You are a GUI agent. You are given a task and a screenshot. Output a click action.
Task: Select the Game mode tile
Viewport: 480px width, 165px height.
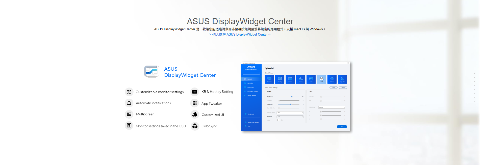pos(311,79)
